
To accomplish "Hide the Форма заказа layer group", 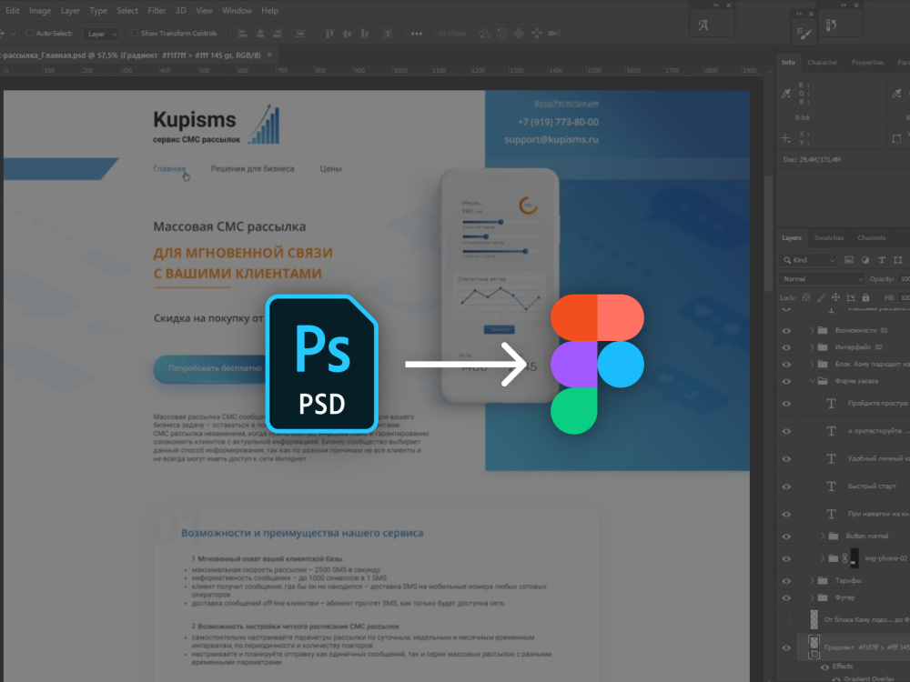I will [x=786, y=381].
